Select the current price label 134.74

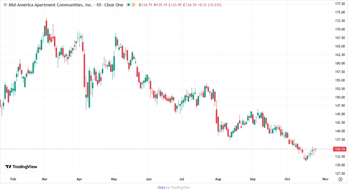(340, 149)
